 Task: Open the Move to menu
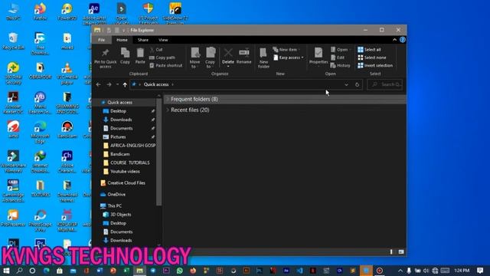(194, 58)
